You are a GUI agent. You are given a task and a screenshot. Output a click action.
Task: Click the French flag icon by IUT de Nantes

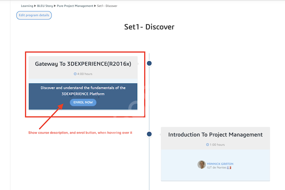tap(229, 168)
